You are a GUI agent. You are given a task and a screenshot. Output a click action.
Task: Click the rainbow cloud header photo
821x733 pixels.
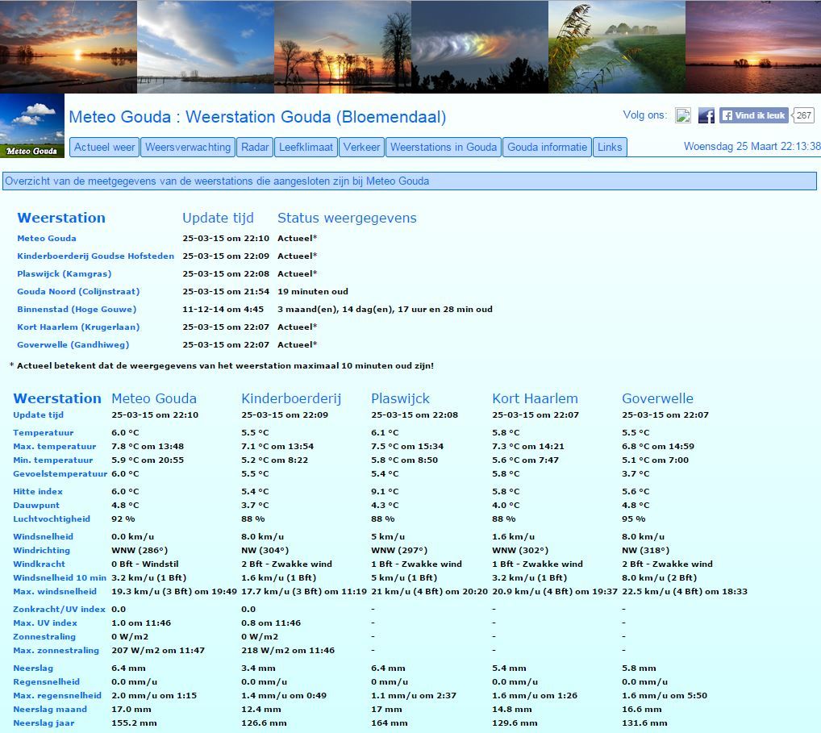pos(480,47)
